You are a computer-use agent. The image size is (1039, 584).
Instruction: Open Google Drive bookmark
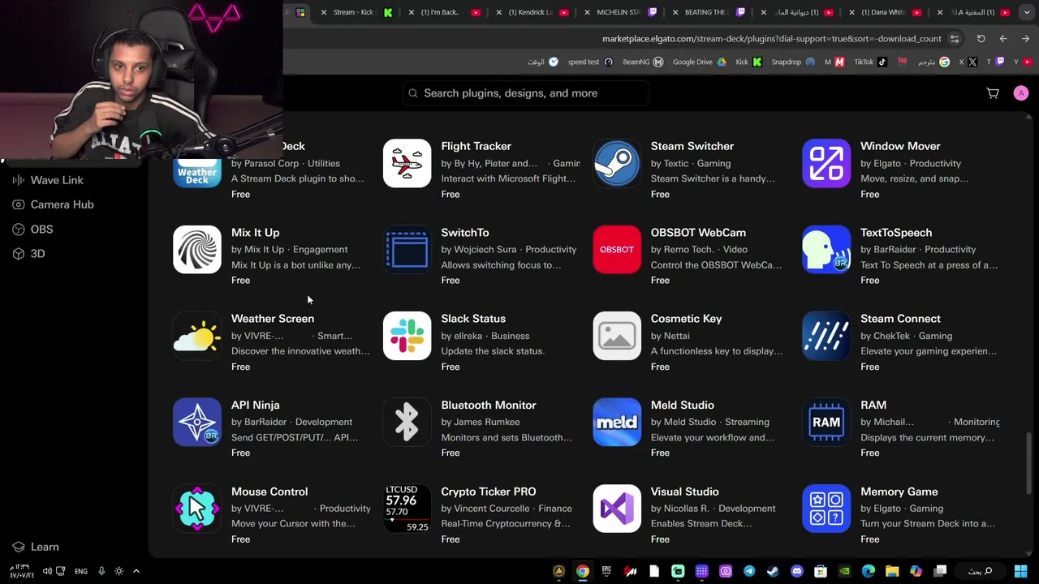point(700,62)
